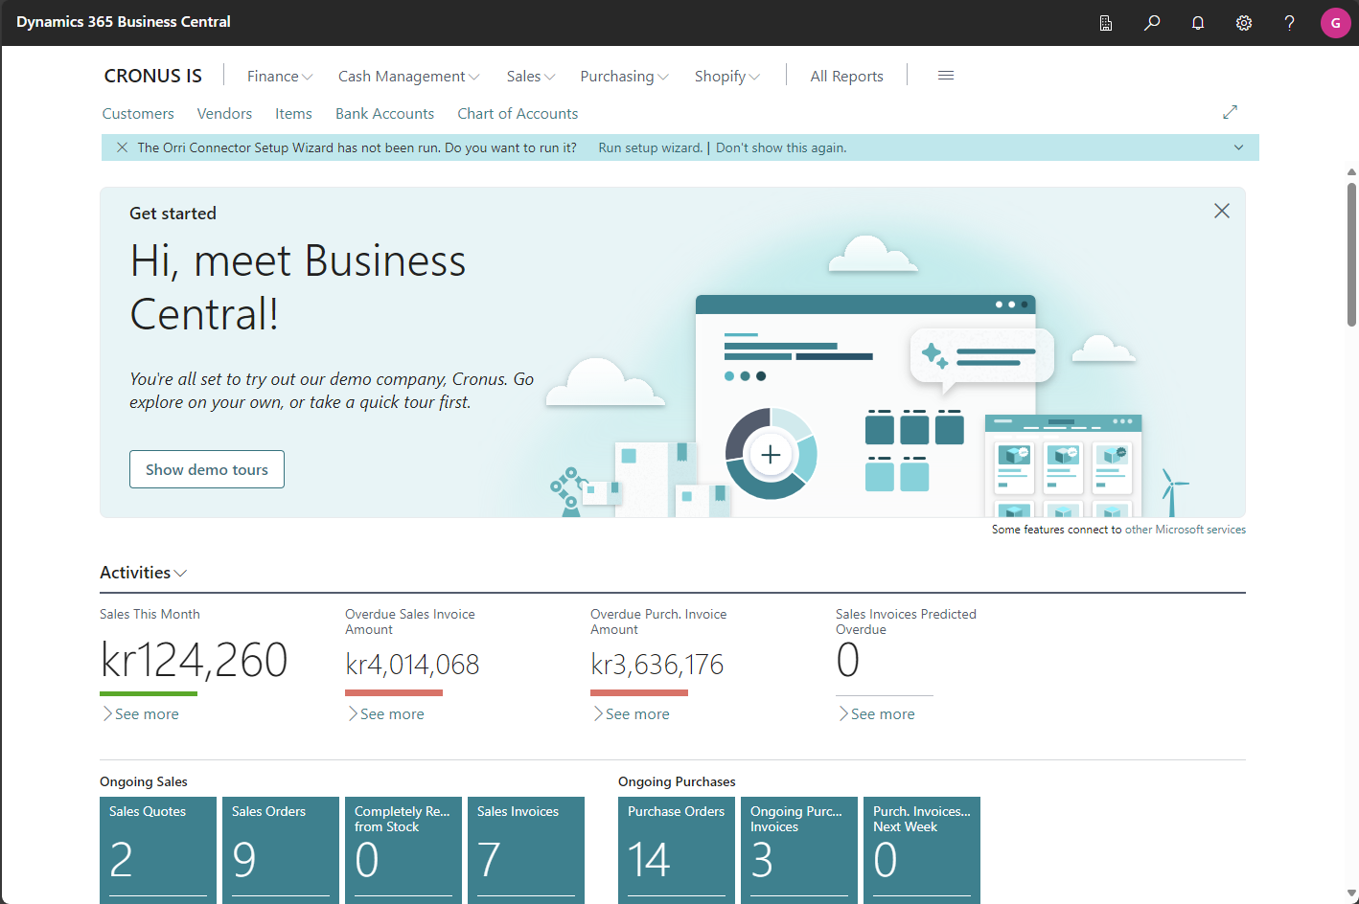1359x904 pixels.
Task: Open the report document icon in top bar
Action: (1106, 23)
